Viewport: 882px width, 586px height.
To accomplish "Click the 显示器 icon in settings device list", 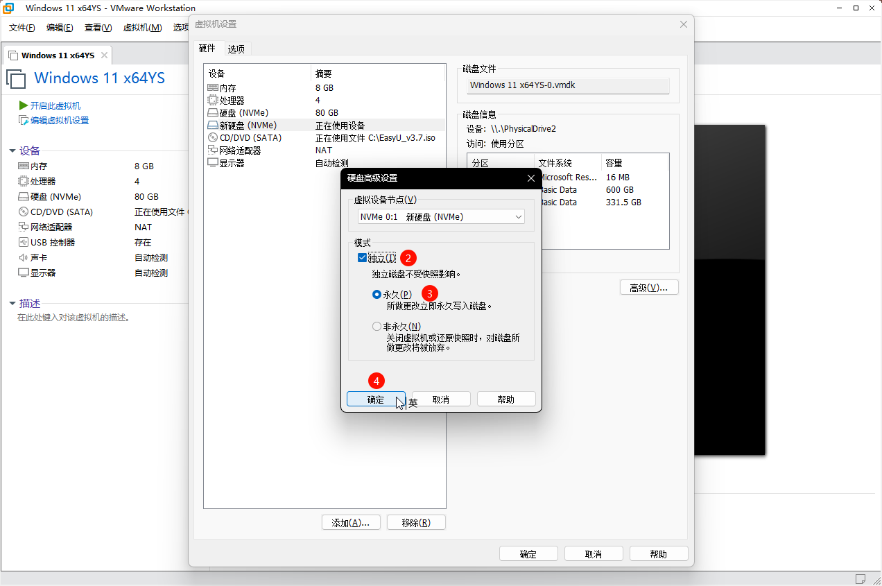I will pos(213,163).
